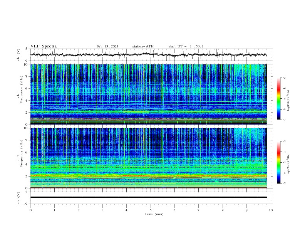
Task: Select the "Feb. 13, 2024" date label
Action: click(107, 46)
